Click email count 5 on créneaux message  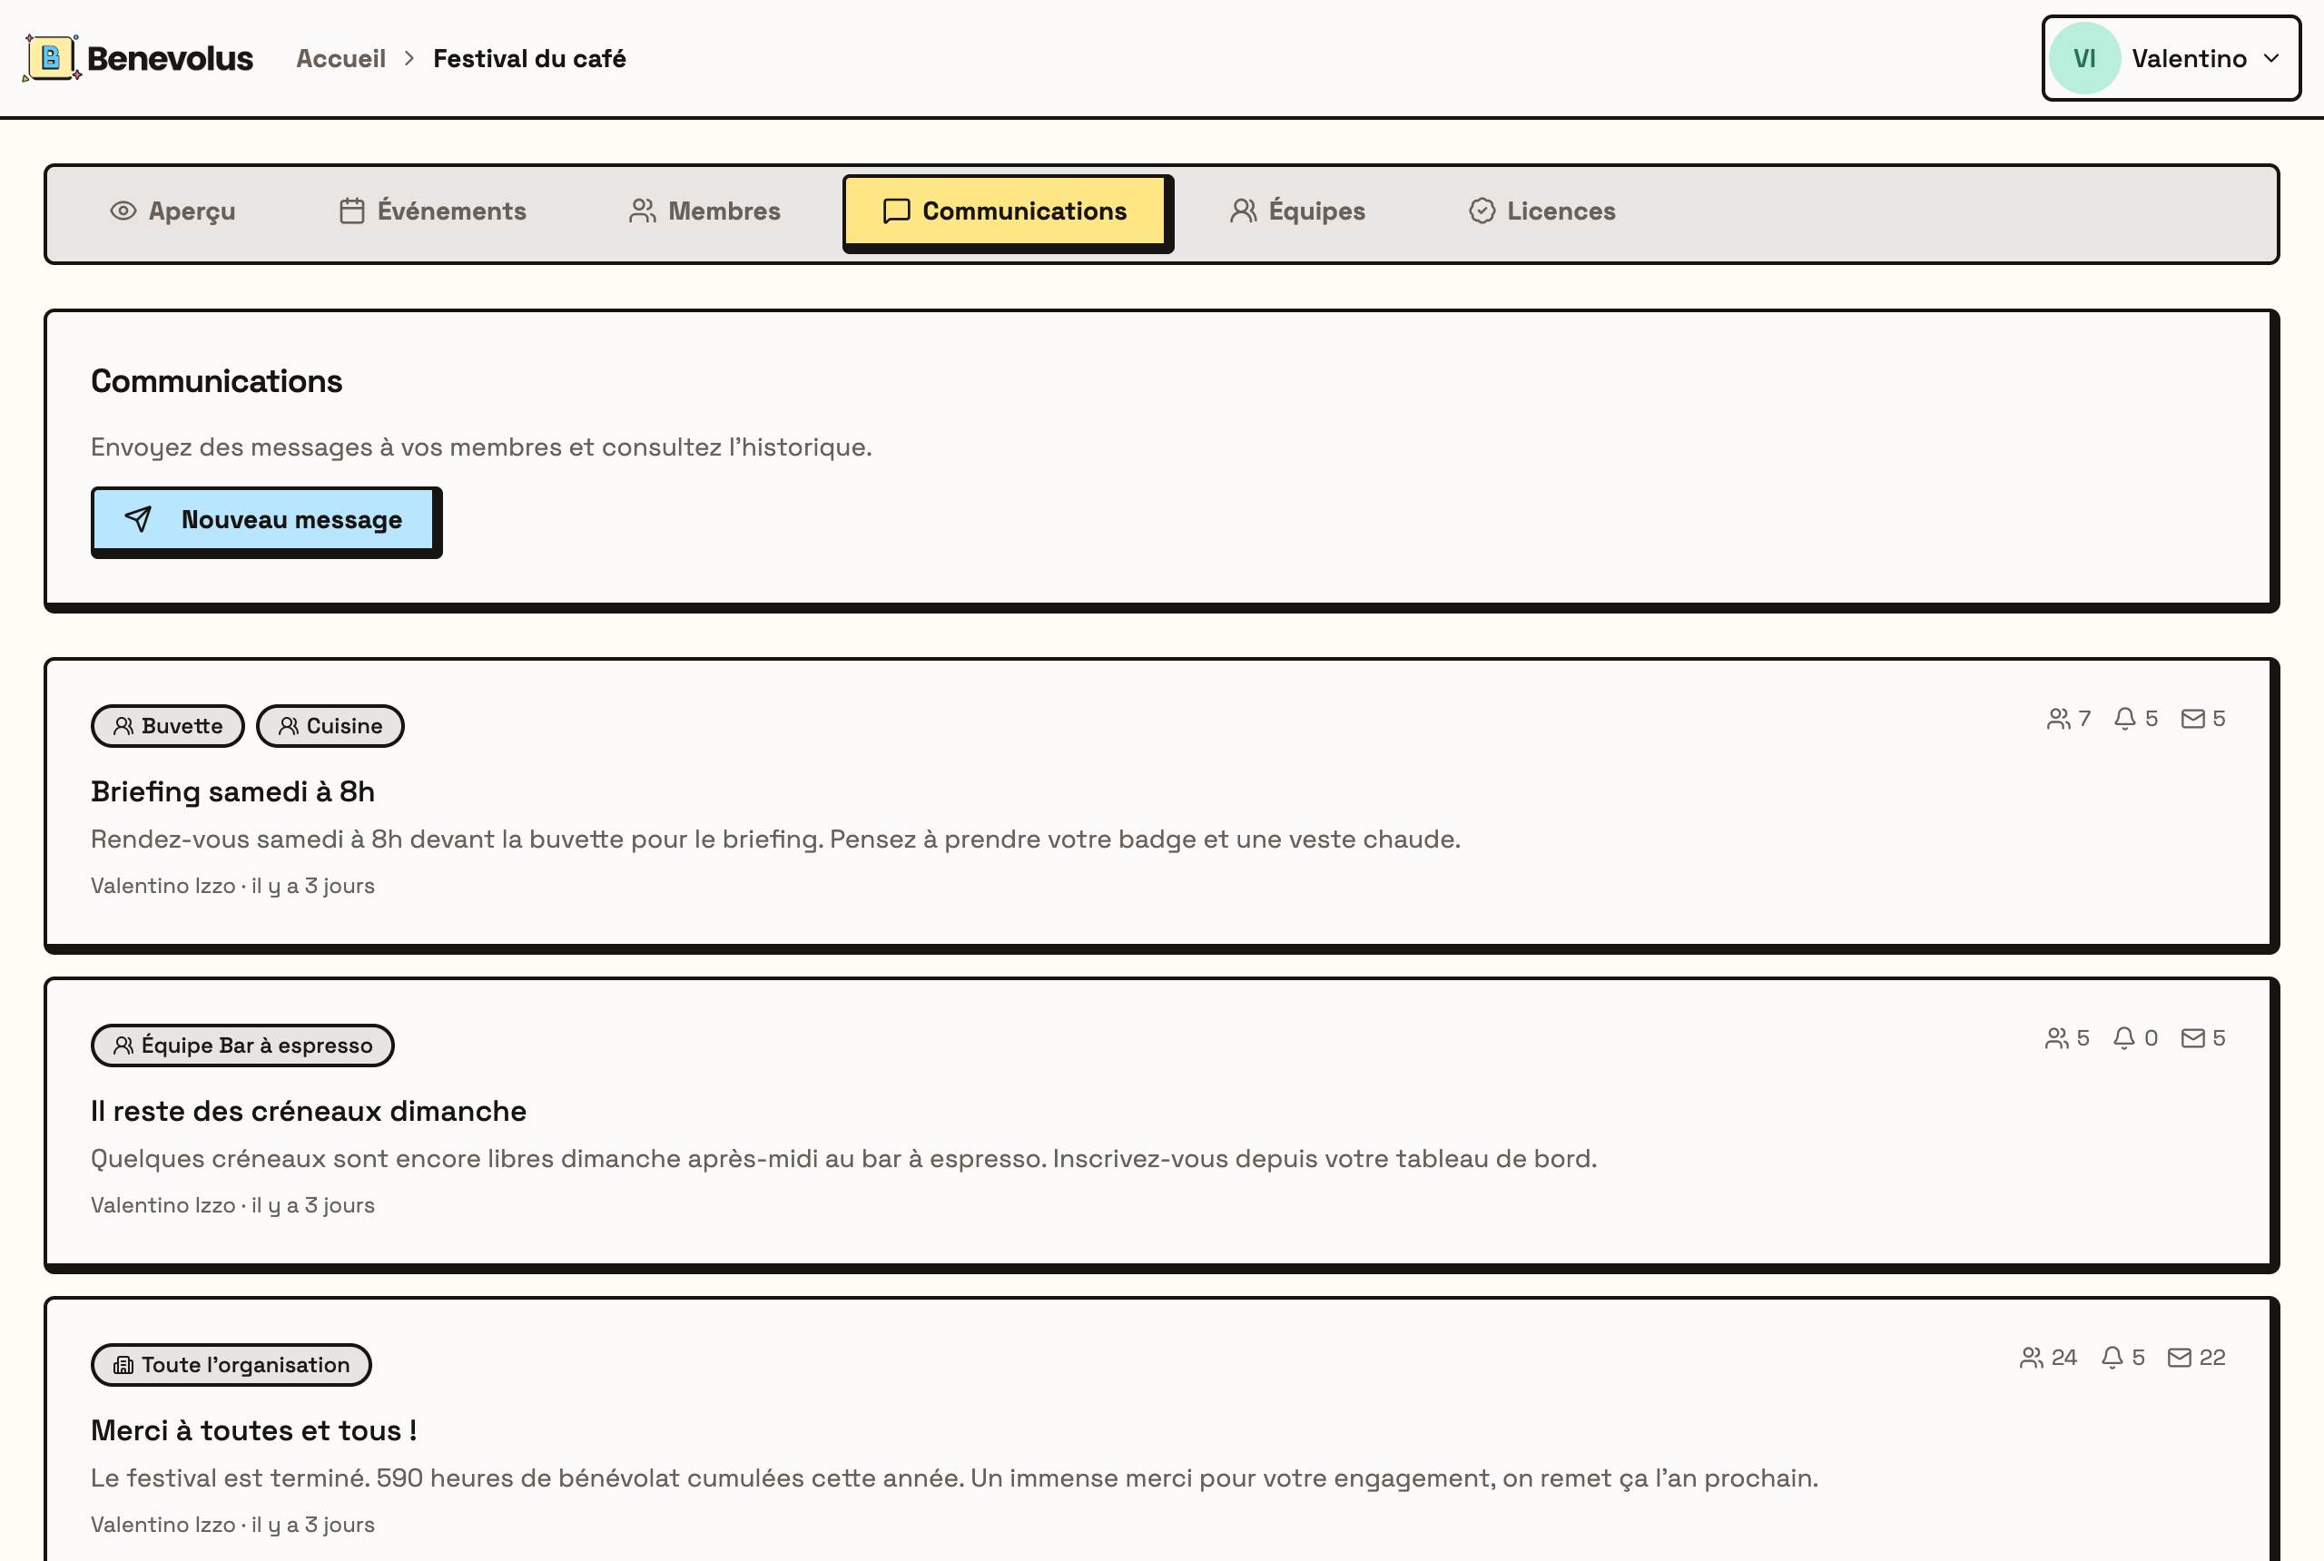(x=2202, y=1038)
